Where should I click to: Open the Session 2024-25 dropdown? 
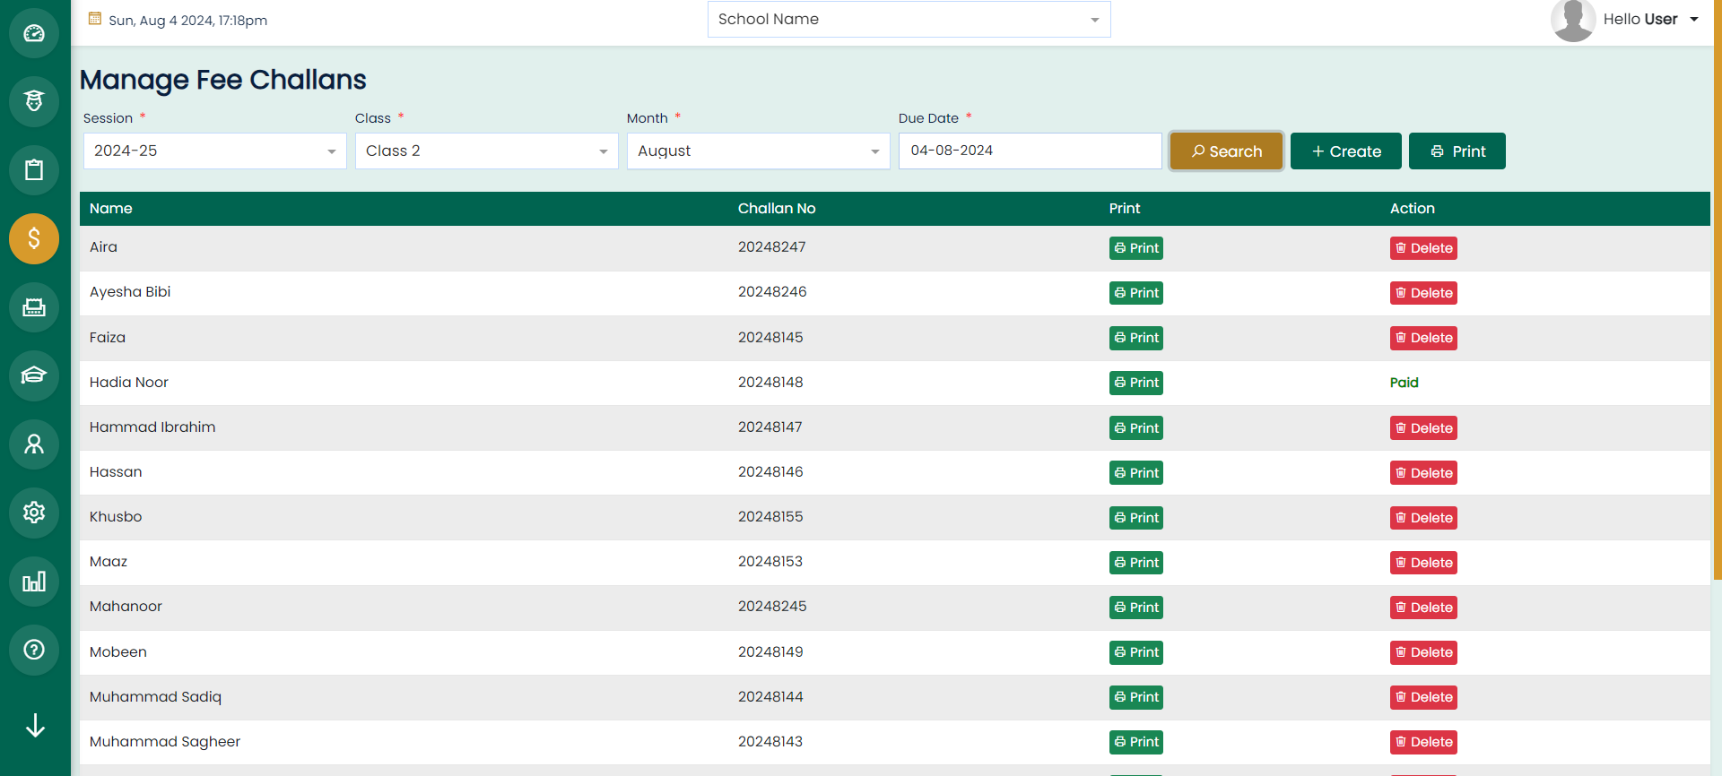click(x=214, y=151)
